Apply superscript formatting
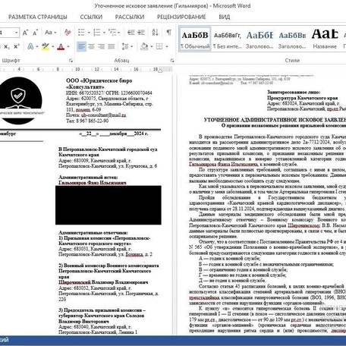The width and height of the screenshot is (346, 346). coord(17,46)
